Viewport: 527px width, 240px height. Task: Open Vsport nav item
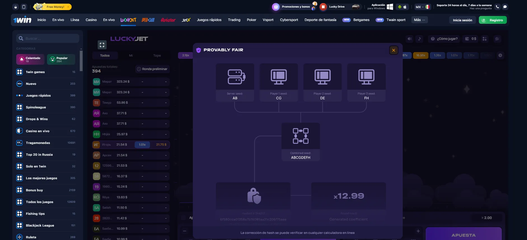[268, 20]
